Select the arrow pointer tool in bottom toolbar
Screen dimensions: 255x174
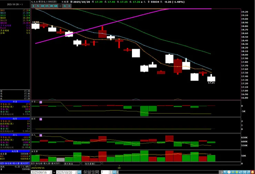click(225, 172)
